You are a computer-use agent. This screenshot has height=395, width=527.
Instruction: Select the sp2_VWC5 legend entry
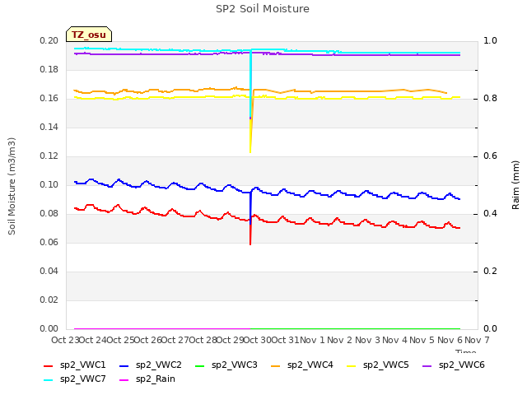point(378,365)
